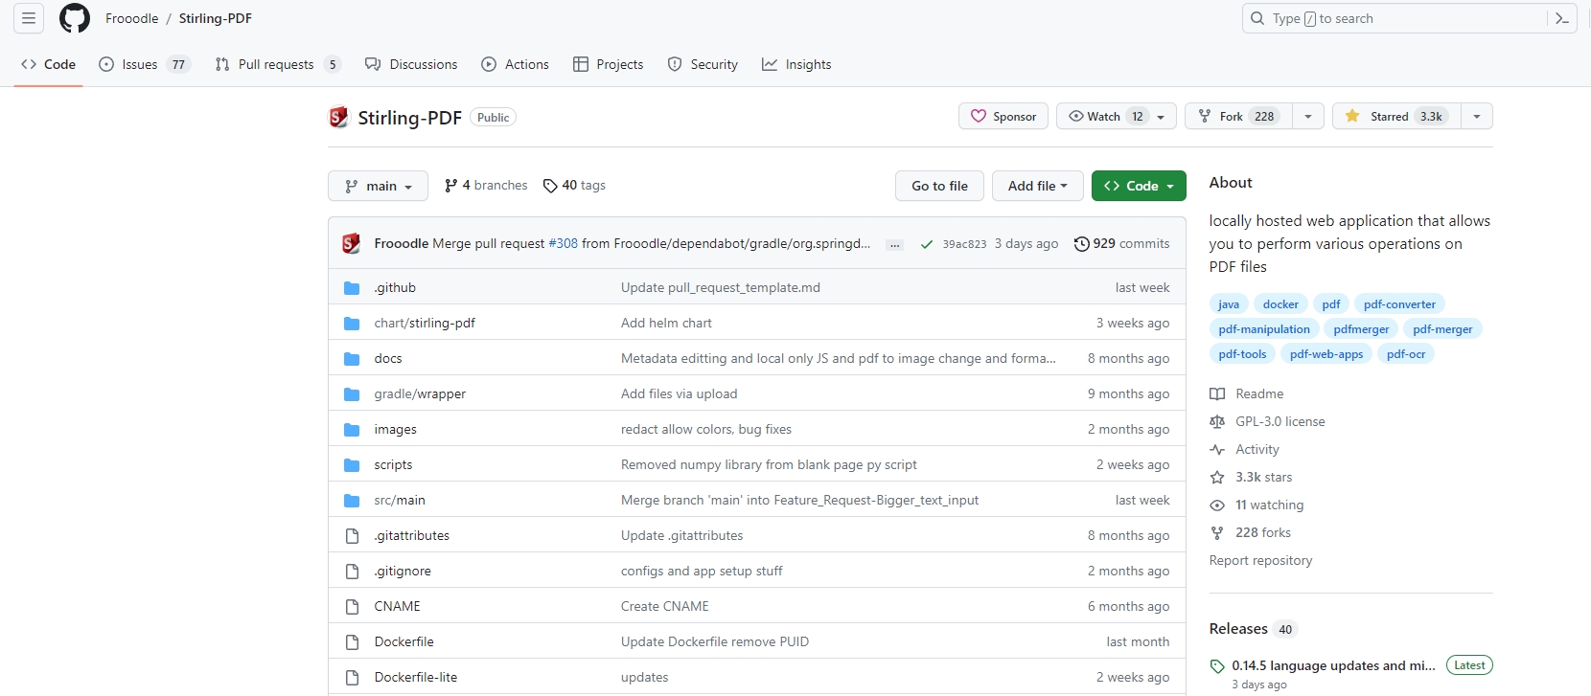Click the CNAME file icon
The width and height of the screenshot is (1591, 696).
[x=352, y=607]
